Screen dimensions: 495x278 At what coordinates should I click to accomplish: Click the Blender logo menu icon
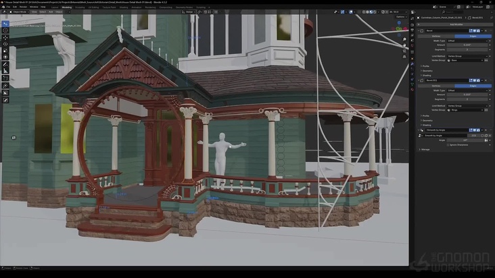point(3,7)
